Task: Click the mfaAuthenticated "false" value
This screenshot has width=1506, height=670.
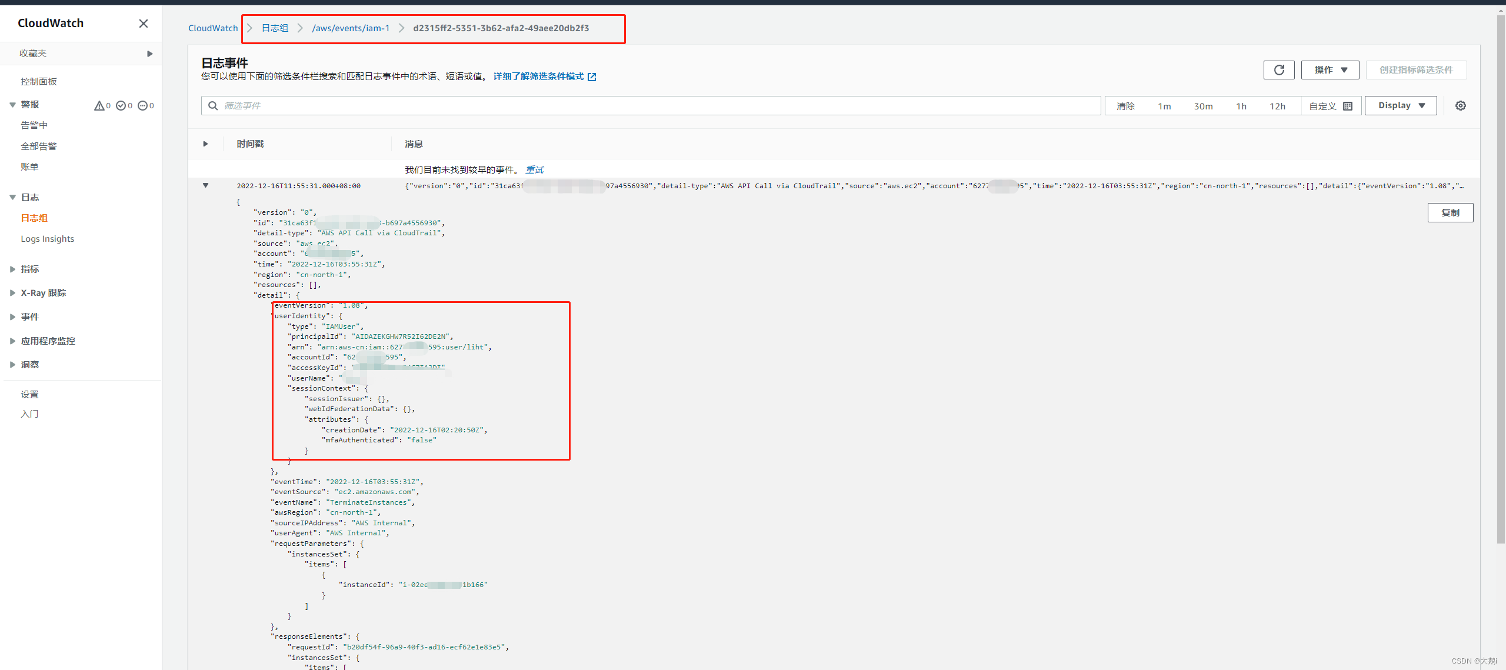Action: [422, 440]
